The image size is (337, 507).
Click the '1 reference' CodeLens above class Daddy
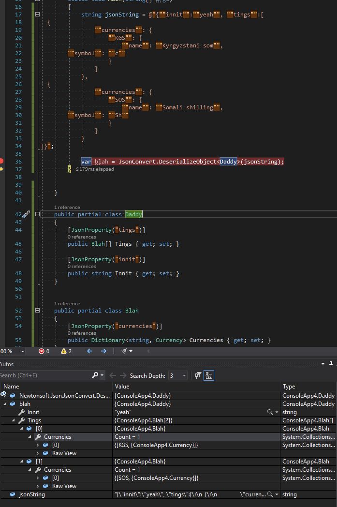click(x=67, y=207)
